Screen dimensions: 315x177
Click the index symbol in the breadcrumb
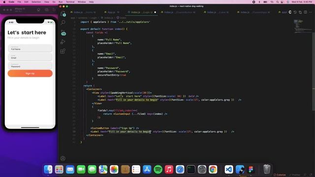[122, 18]
